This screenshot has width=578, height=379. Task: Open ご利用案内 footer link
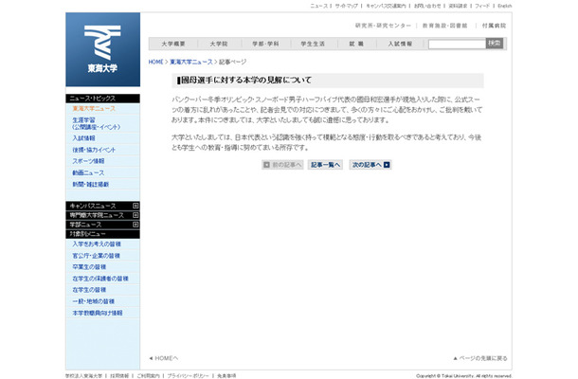(x=148, y=375)
